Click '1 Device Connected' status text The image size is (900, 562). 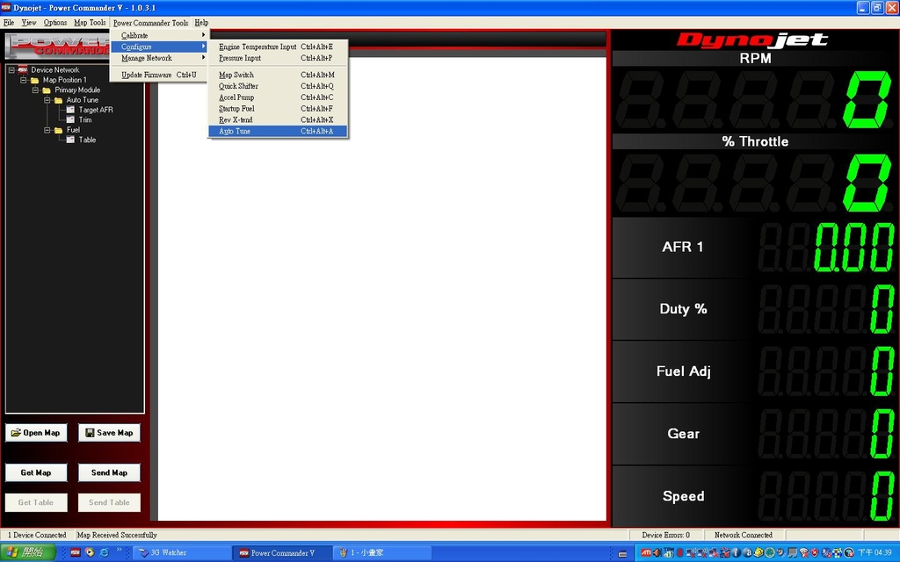[x=37, y=535]
